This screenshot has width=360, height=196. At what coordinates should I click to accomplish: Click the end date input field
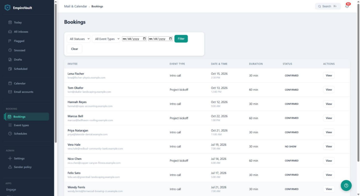pyautogui.click(x=160, y=39)
